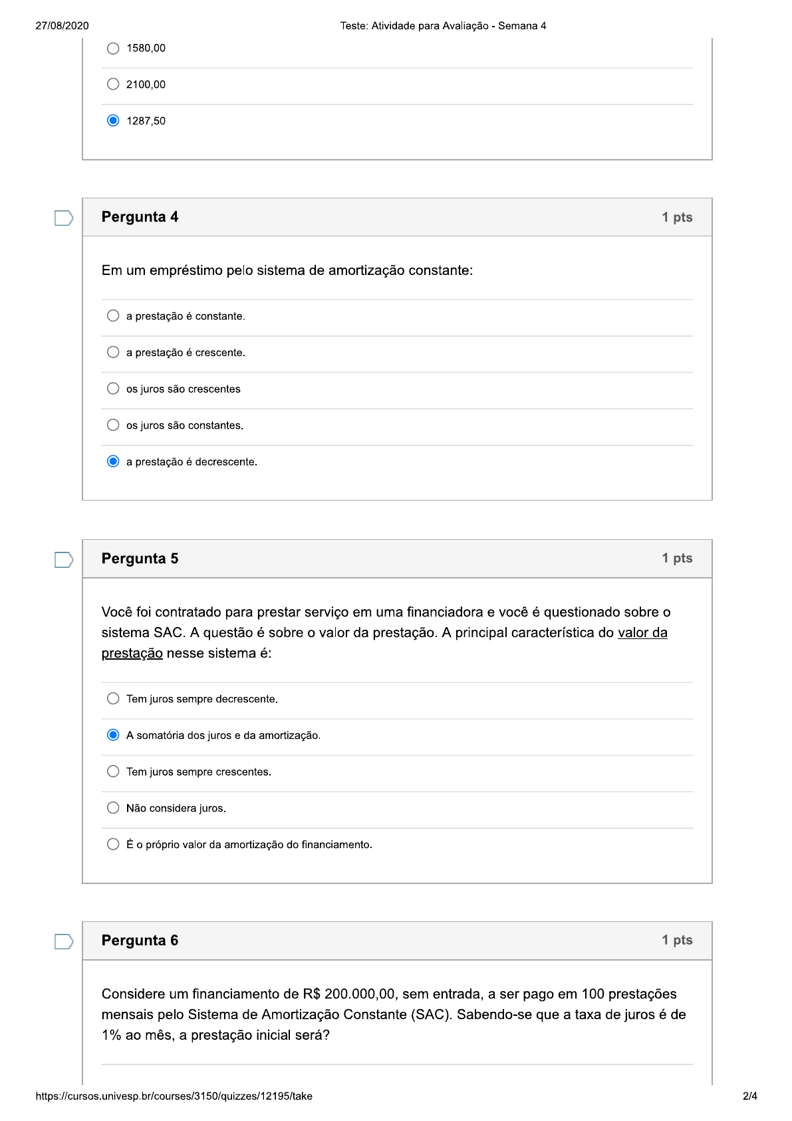
Task: Choose 'É o próprio valor da amortização' option
Action: (113, 844)
